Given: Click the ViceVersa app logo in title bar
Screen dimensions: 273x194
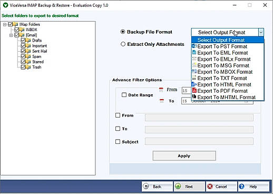Looking at the screenshot, I should [x=5, y=5].
